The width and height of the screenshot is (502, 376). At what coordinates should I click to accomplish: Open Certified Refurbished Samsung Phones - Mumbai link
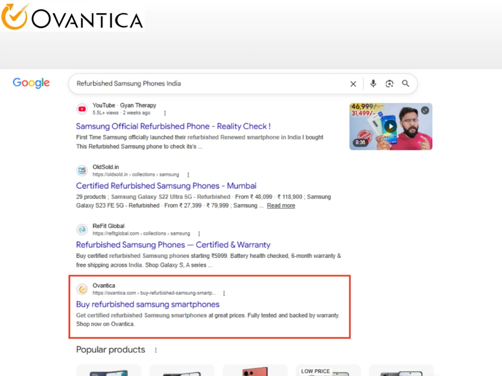point(166,186)
